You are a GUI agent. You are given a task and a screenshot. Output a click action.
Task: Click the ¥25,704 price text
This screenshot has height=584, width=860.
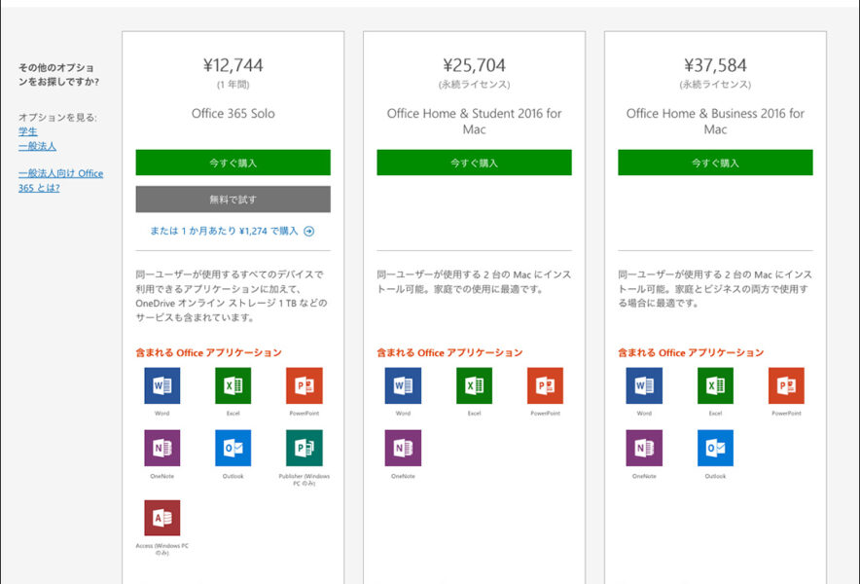(x=475, y=65)
